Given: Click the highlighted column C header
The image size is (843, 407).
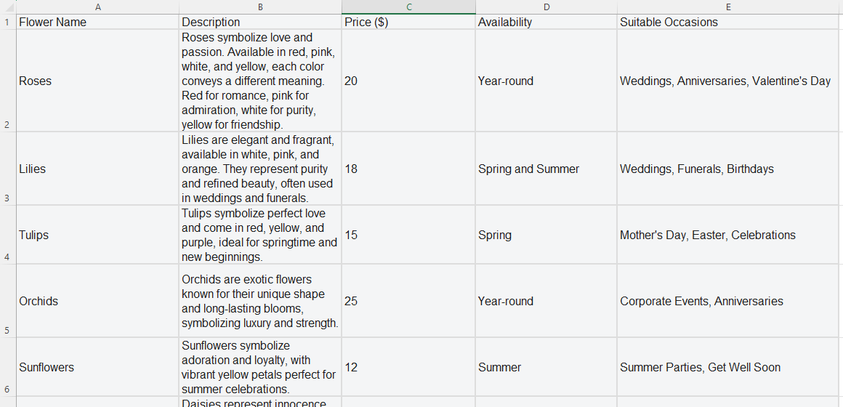Looking at the screenshot, I should coord(408,7).
